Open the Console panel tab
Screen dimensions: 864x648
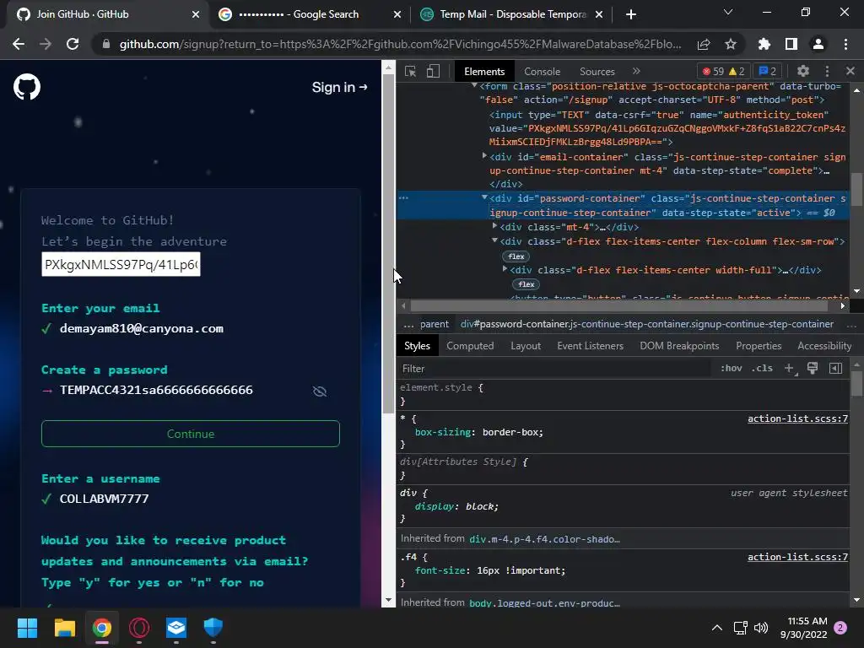coord(543,71)
